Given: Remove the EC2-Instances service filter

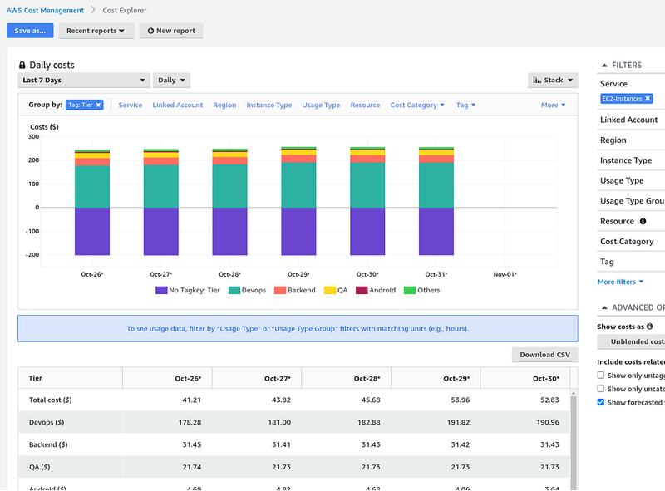Looking at the screenshot, I should 648,98.
